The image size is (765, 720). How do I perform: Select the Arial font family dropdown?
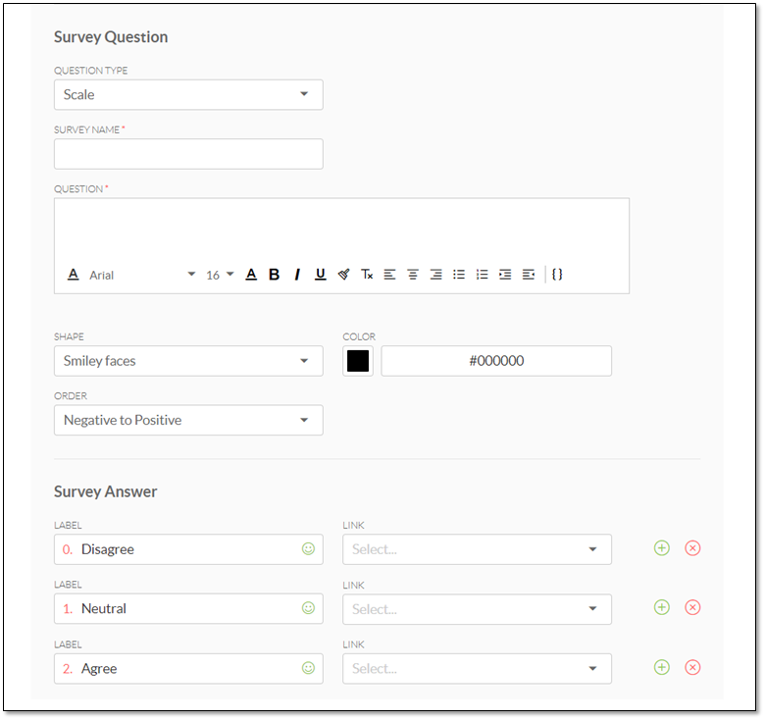142,275
